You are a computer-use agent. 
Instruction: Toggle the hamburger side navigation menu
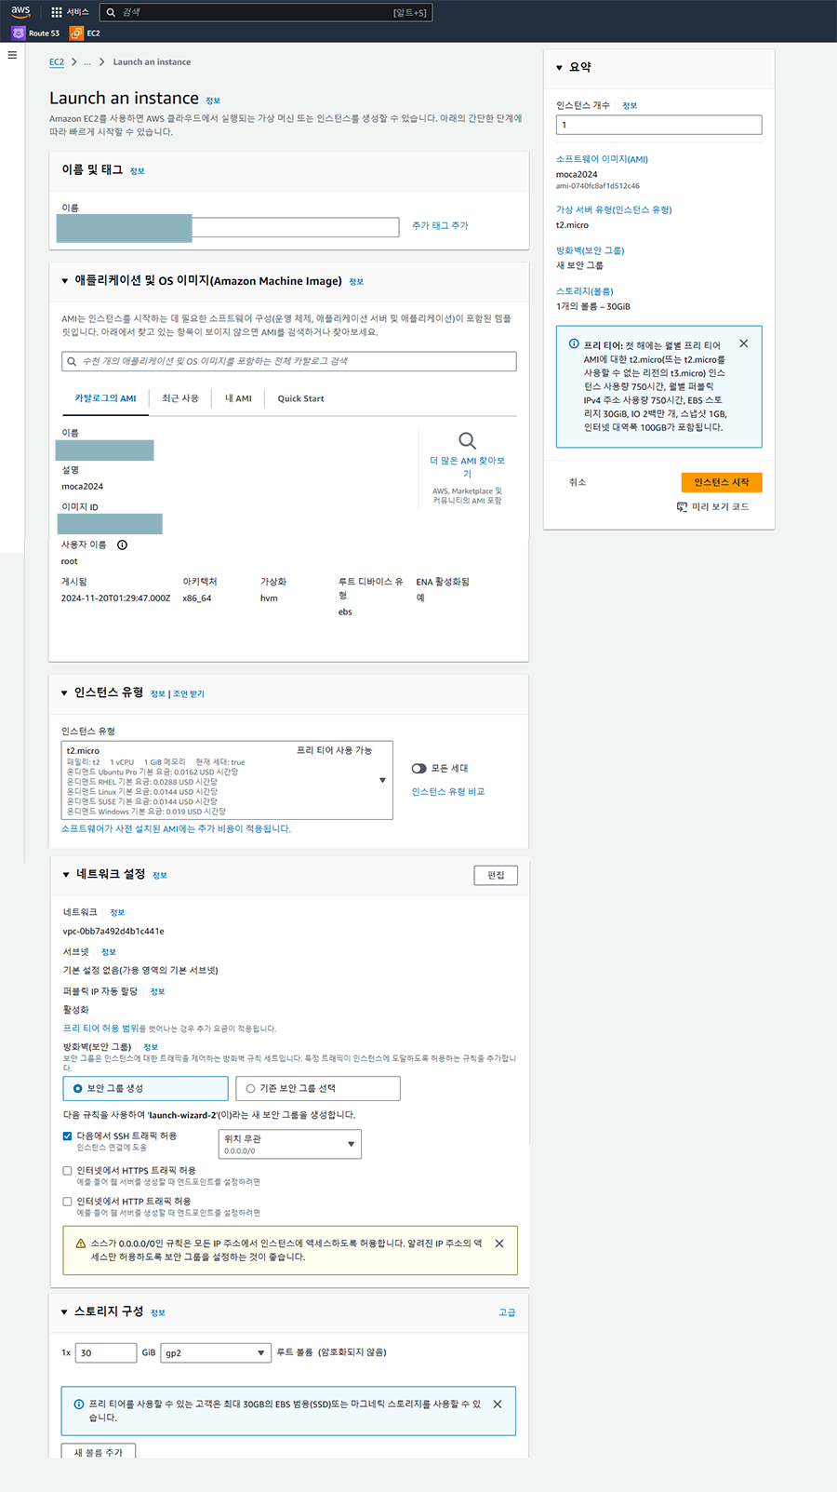pyautogui.click(x=12, y=55)
